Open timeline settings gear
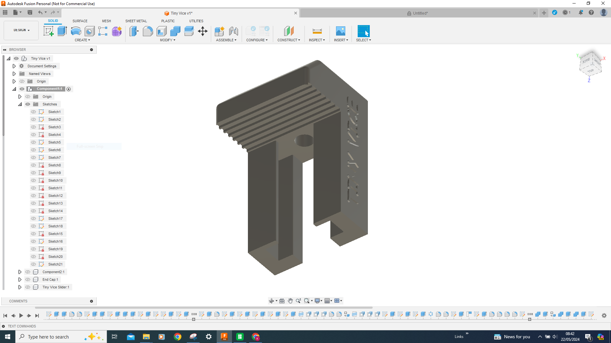 (604, 315)
